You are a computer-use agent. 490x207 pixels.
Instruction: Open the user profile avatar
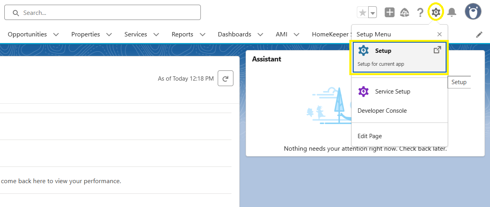pos(473,12)
